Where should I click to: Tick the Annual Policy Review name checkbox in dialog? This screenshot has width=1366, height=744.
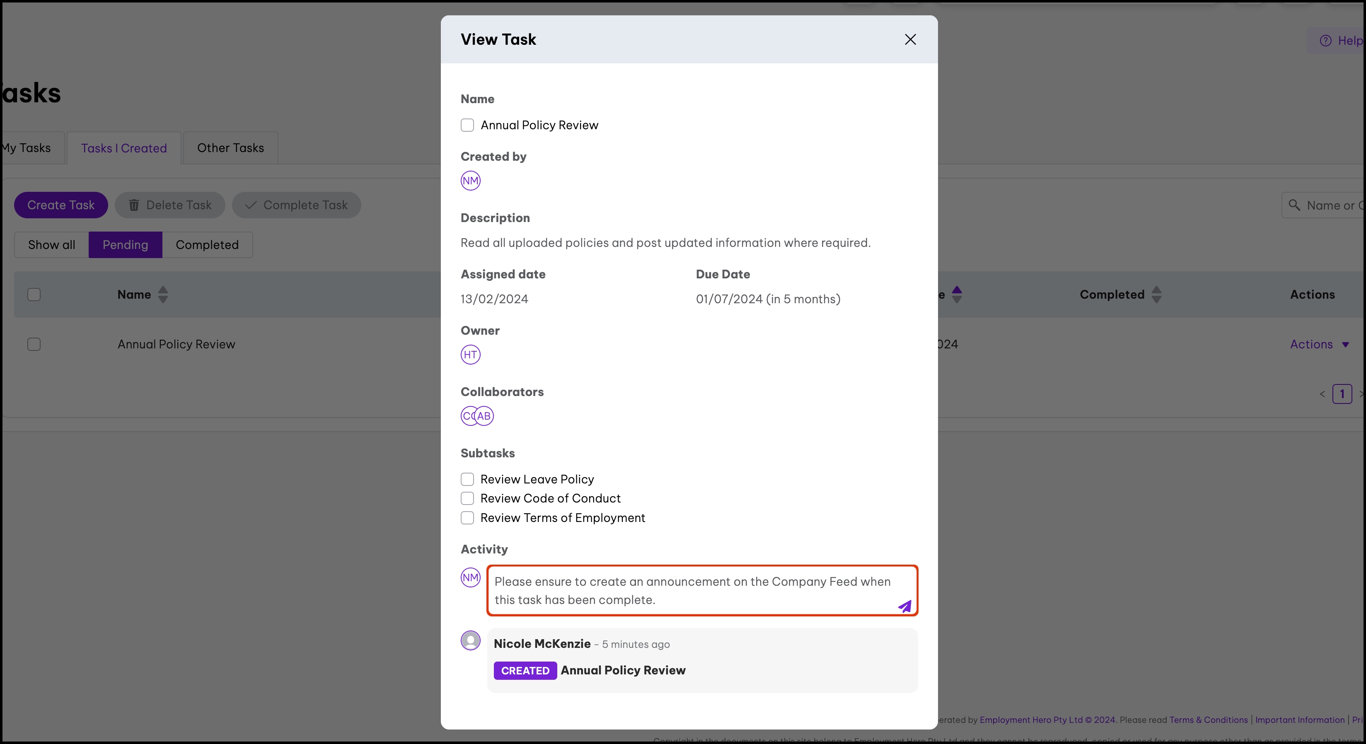point(467,125)
